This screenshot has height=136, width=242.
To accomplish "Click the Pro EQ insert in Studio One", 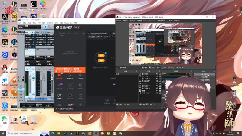I will [29, 42].
